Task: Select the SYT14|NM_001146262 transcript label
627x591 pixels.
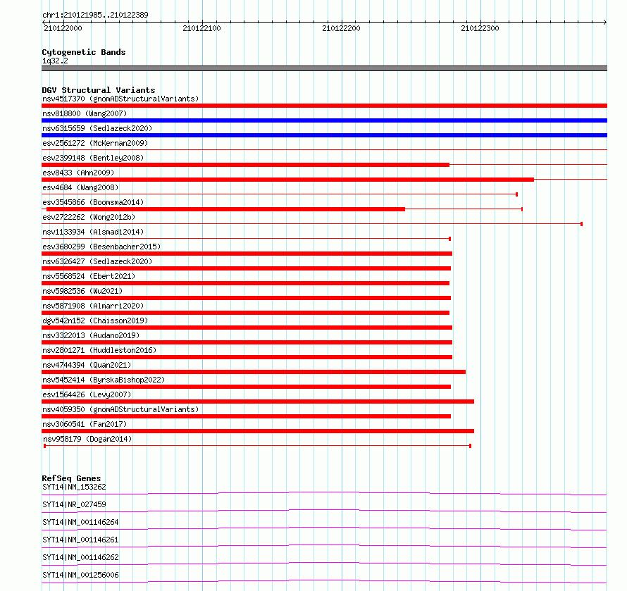Action: coord(80,557)
